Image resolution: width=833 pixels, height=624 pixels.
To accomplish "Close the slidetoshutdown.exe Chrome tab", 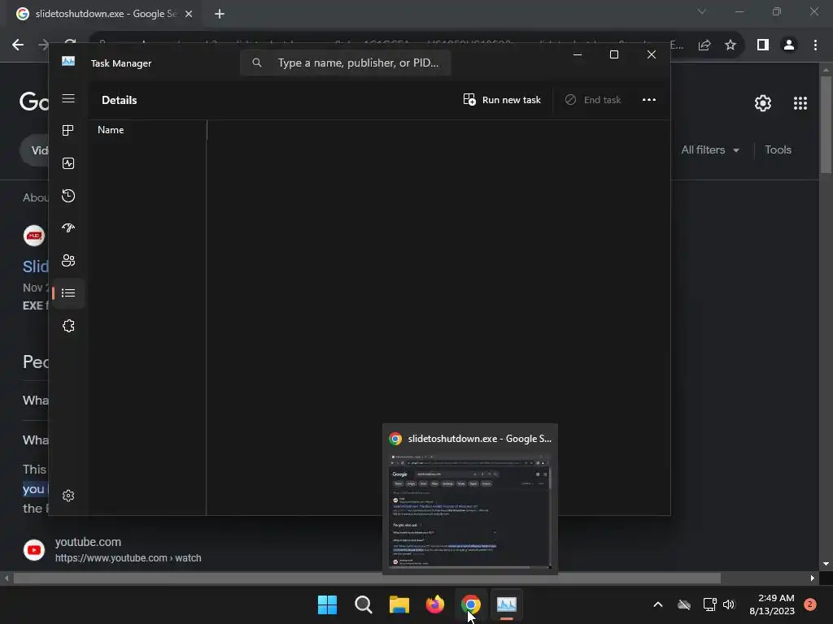I will click(x=189, y=14).
